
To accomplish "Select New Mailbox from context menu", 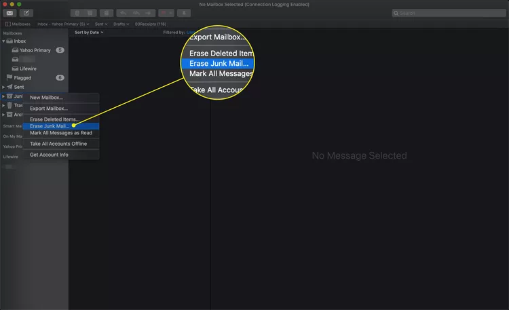I will tap(46, 98).
